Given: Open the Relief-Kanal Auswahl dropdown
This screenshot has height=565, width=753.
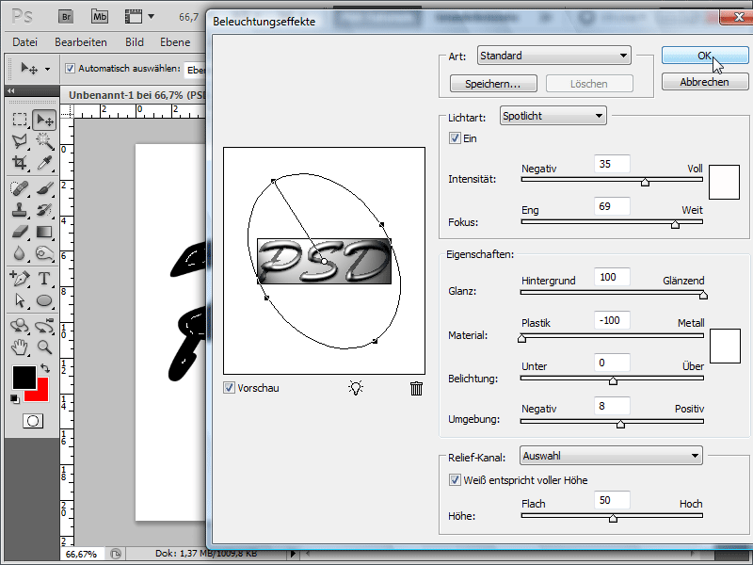Looking at the screenshot, I should coord(611,456).
